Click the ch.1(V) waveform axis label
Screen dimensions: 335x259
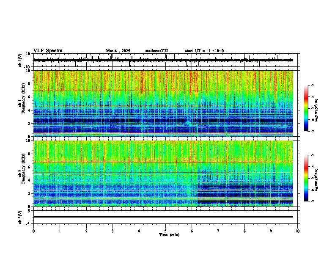pos(20,60)
